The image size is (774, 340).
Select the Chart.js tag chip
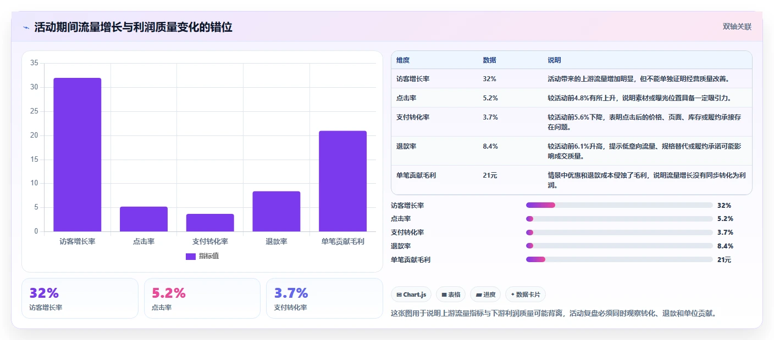pyautogui.click(x=411, y=294)
